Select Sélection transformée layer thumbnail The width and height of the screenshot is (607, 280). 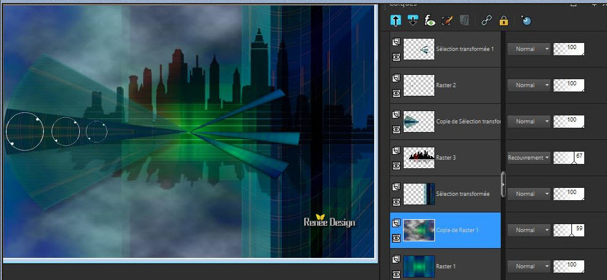point(419,194)
